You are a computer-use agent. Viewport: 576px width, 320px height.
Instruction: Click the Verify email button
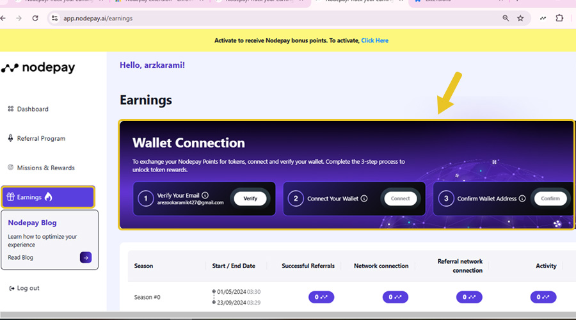coord(250,198)
